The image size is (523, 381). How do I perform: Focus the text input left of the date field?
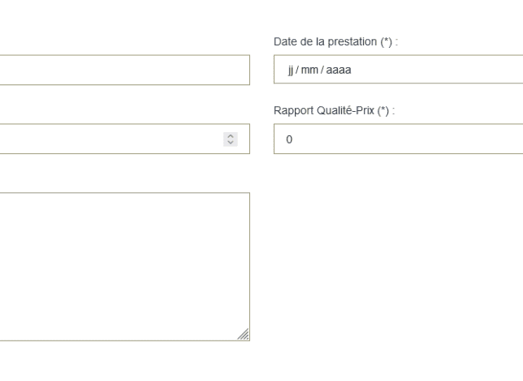click(x=122, y=70)
